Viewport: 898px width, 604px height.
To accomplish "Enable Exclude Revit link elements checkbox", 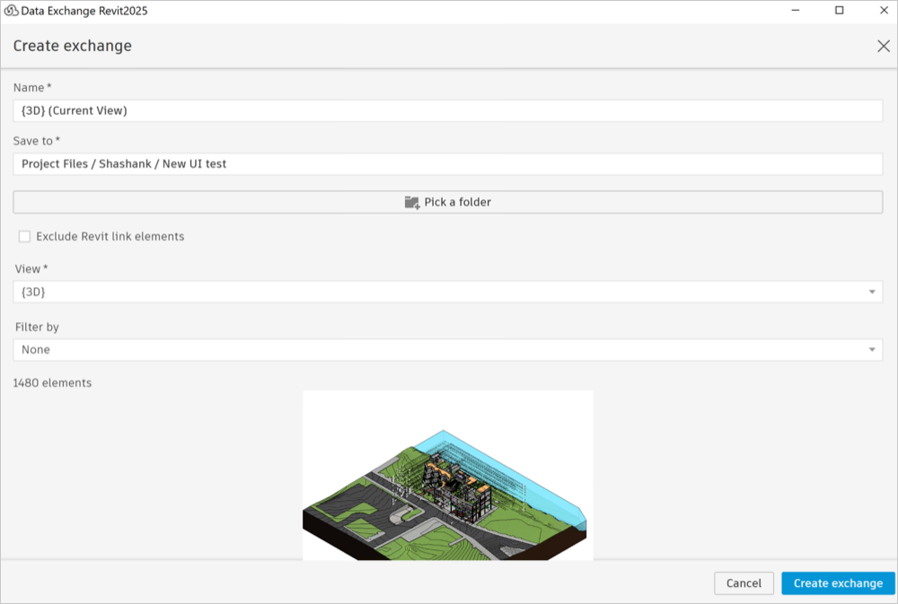I will pyautogui.click(x=24, y=236).
